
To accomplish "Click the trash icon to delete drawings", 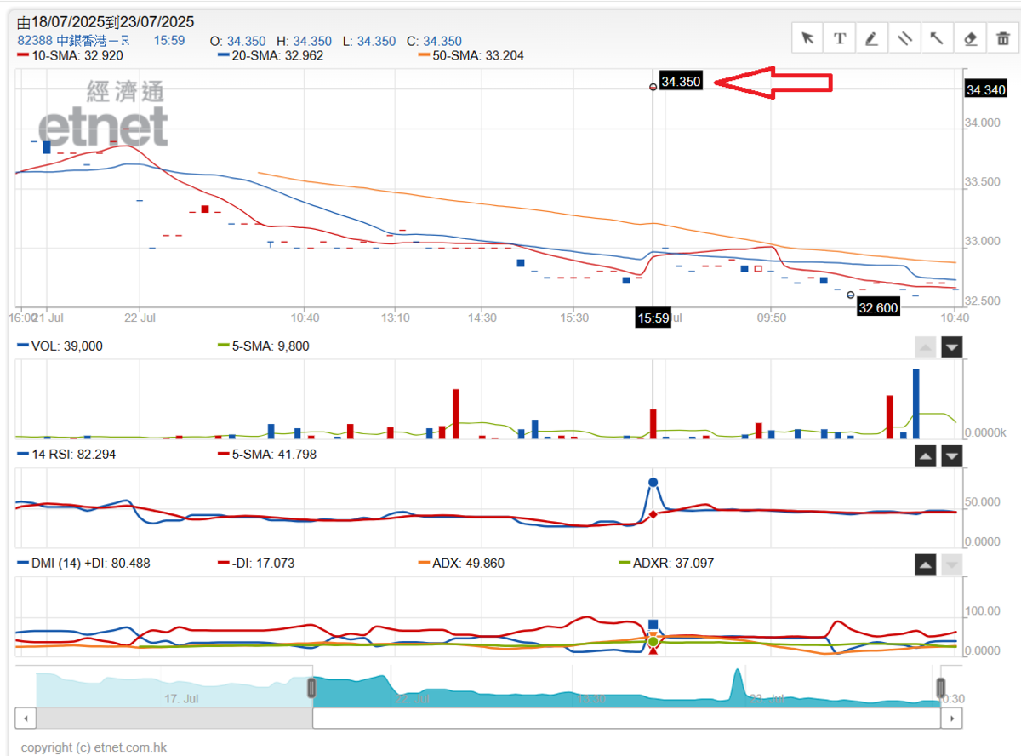I will [1002, 38].
